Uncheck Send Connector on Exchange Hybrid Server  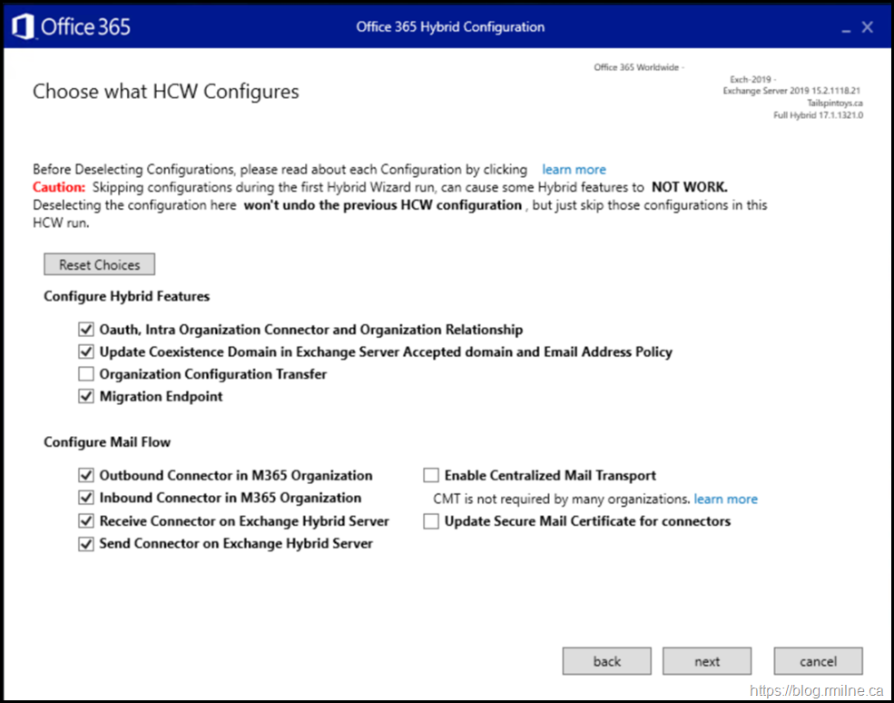(x=86, y=544)
